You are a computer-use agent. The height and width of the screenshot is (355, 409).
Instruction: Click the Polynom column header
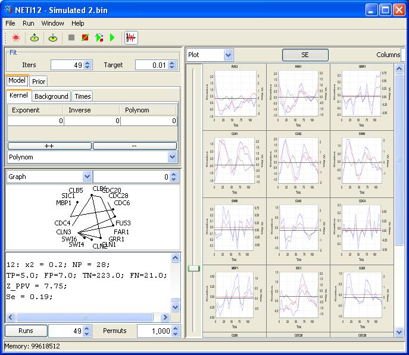tap(148, 110)
